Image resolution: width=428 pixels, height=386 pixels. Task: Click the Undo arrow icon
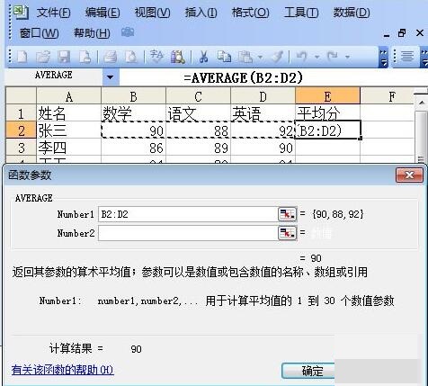(x=301, y=57)
